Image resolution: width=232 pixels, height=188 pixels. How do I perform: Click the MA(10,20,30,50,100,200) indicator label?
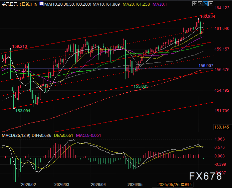[x=68, y=4]
